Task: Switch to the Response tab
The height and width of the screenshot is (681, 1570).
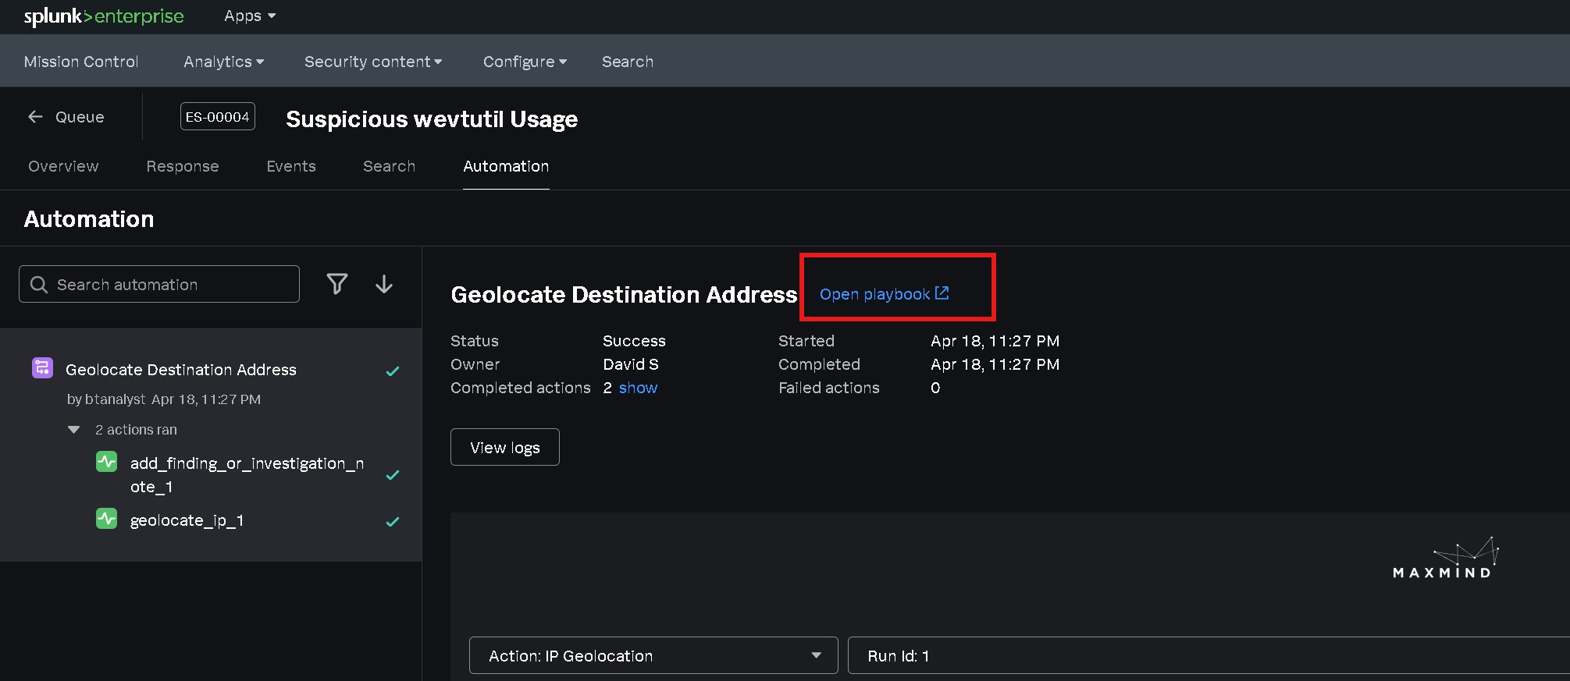Action: tap(183, 166)
